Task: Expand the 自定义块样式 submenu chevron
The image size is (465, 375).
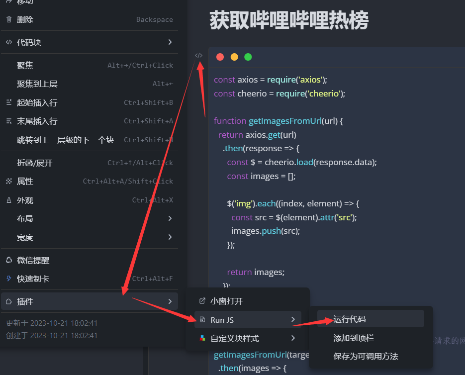Action: [x=293, y=338]
